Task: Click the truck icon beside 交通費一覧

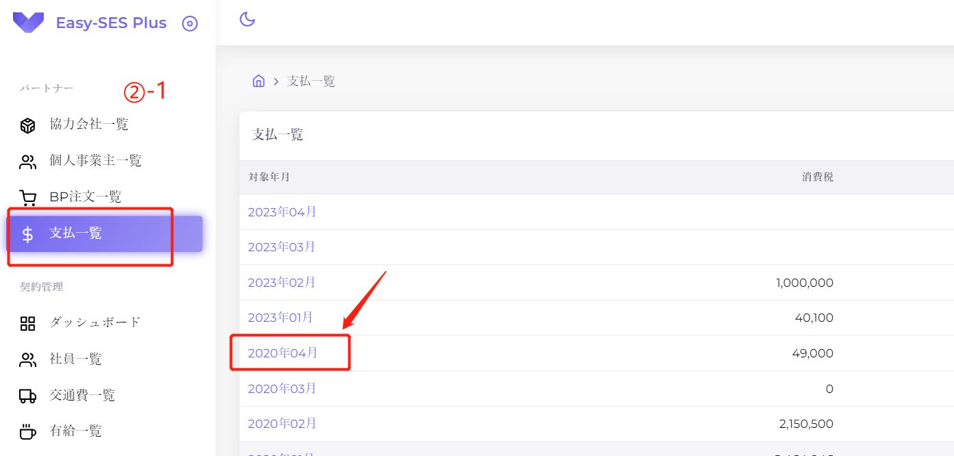Action: (27, 396)
